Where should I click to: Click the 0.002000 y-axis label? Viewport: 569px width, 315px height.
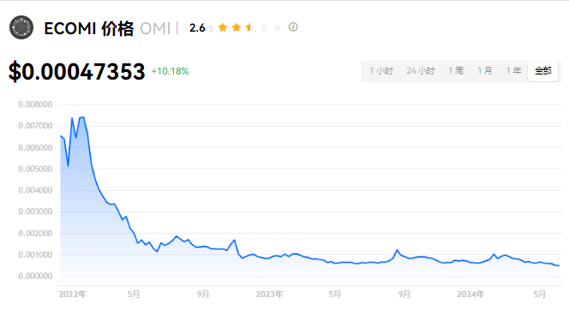[x=36, y=234]
